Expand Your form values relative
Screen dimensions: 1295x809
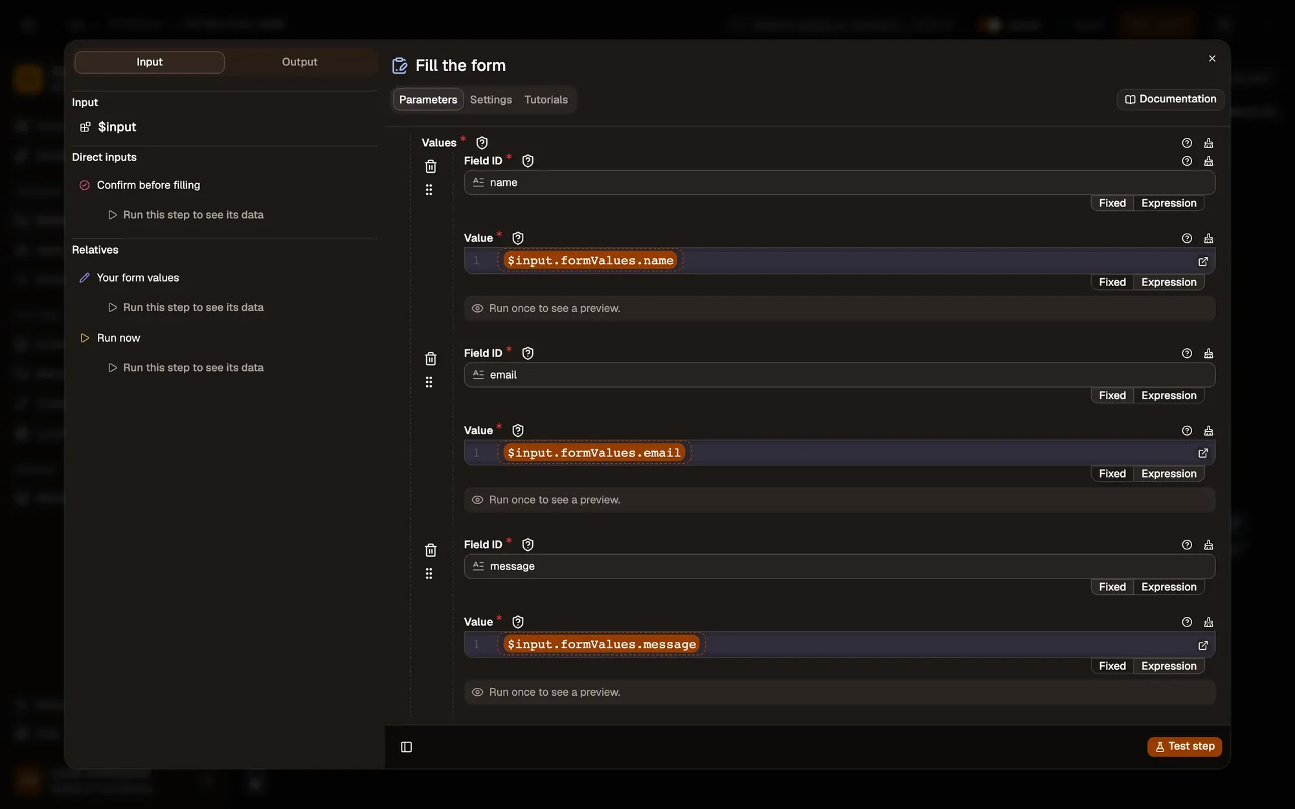[x=138, y=278]
